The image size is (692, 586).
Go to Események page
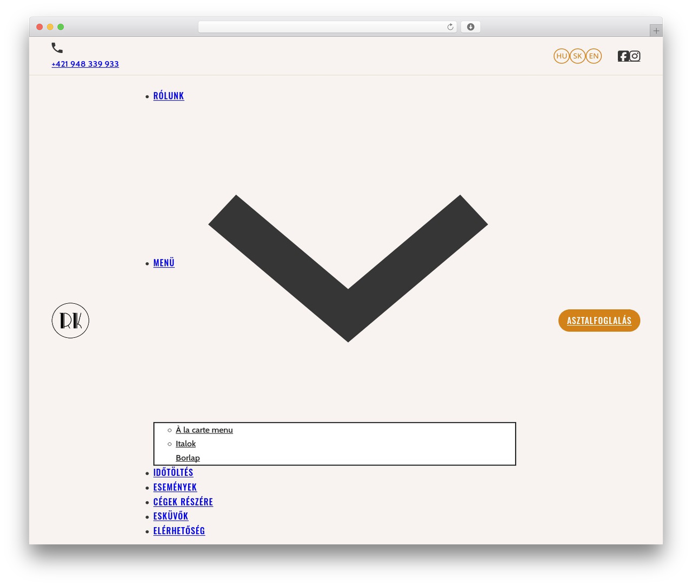coord(175,487)
